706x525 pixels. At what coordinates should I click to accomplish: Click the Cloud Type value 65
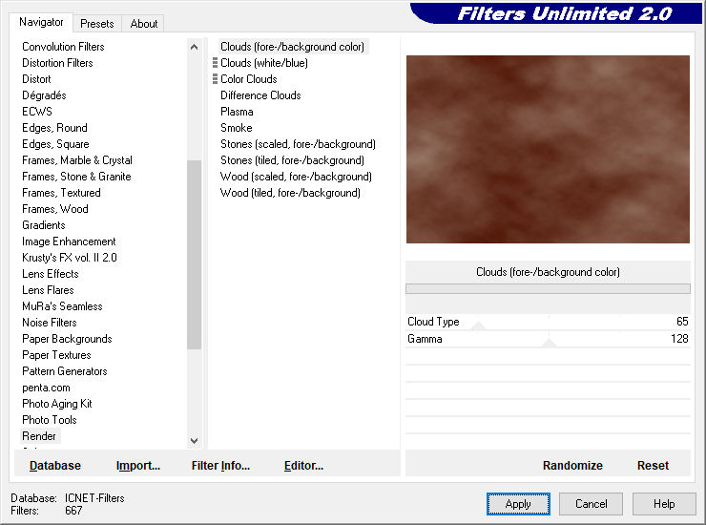click(682, 322)
